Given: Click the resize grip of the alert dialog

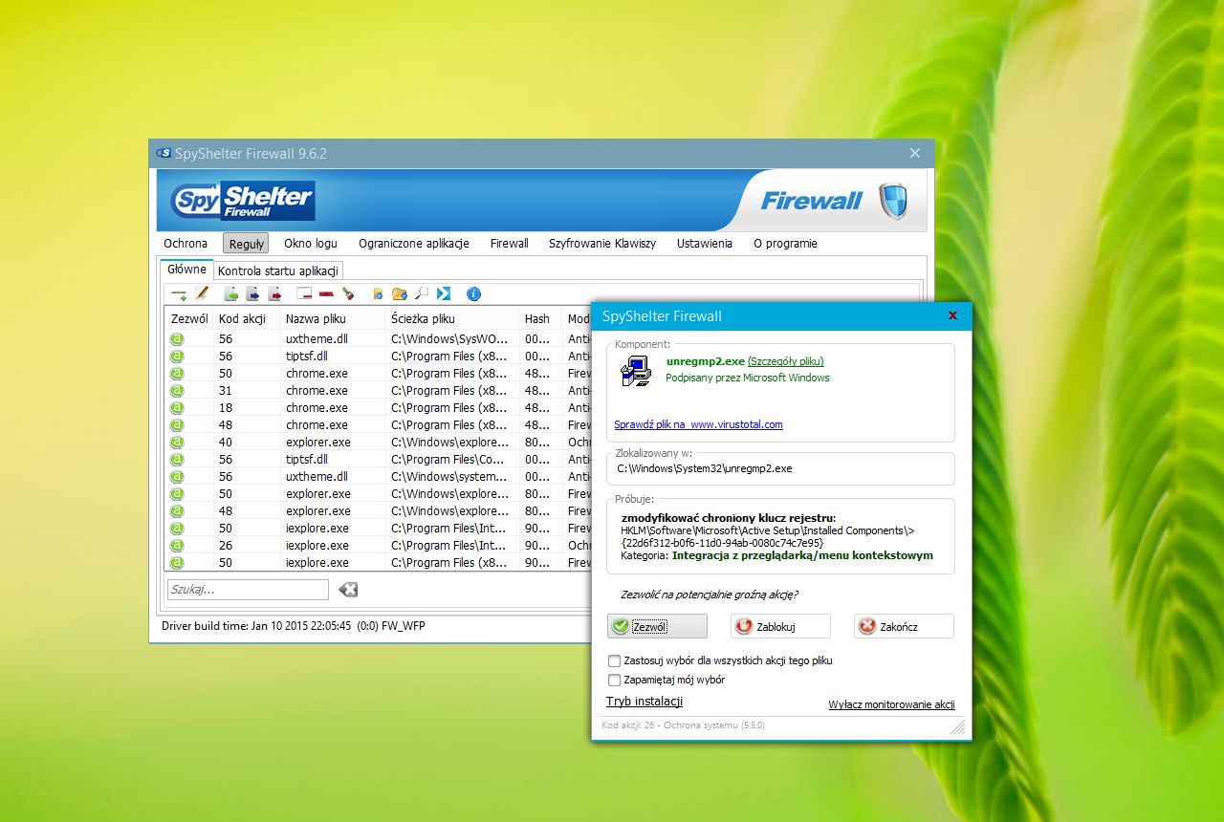Looking at the screenshot, I should tap(958, 727).
